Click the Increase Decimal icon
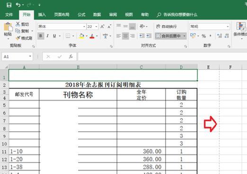Screen dimensions: 247x174 220,36
